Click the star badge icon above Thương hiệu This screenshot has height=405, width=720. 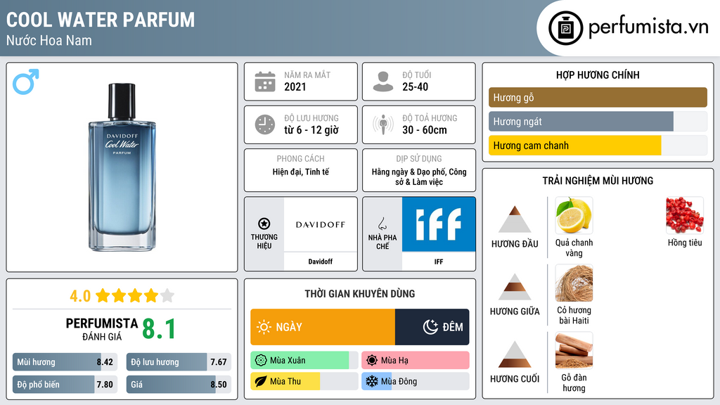[x=264, y=224]
